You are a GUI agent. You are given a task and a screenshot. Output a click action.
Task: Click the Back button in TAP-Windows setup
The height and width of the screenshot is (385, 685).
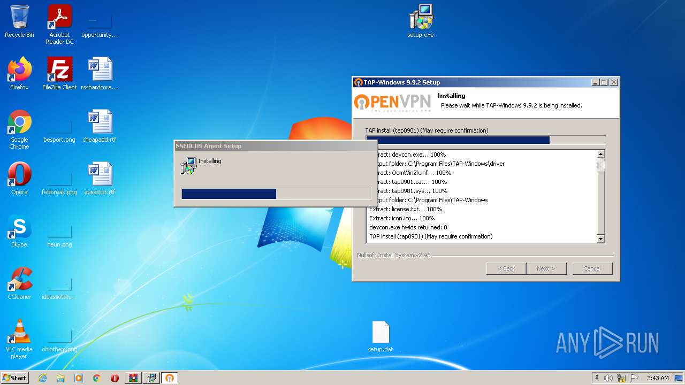pos(506,268)
